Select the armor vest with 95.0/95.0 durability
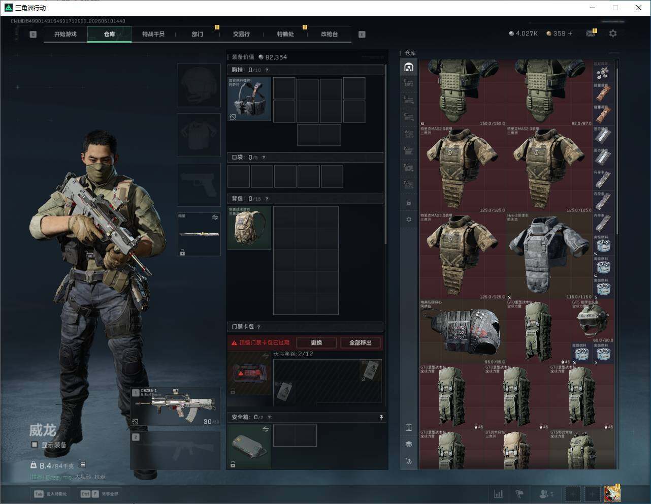The image size is (651, 504). [463, 332]
